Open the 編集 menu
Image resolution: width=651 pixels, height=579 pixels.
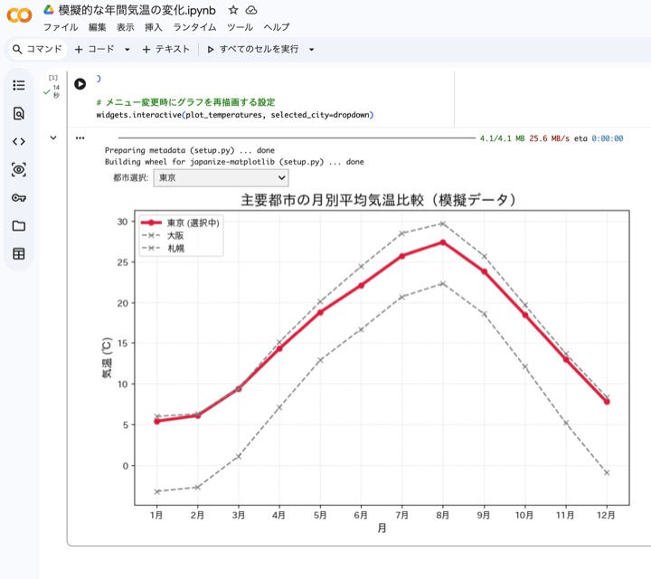point(97,27)
